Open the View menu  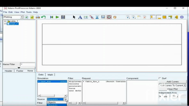[17, 12]
